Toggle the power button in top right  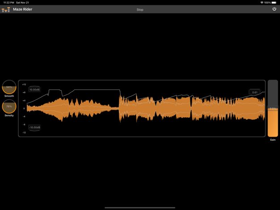274,9
